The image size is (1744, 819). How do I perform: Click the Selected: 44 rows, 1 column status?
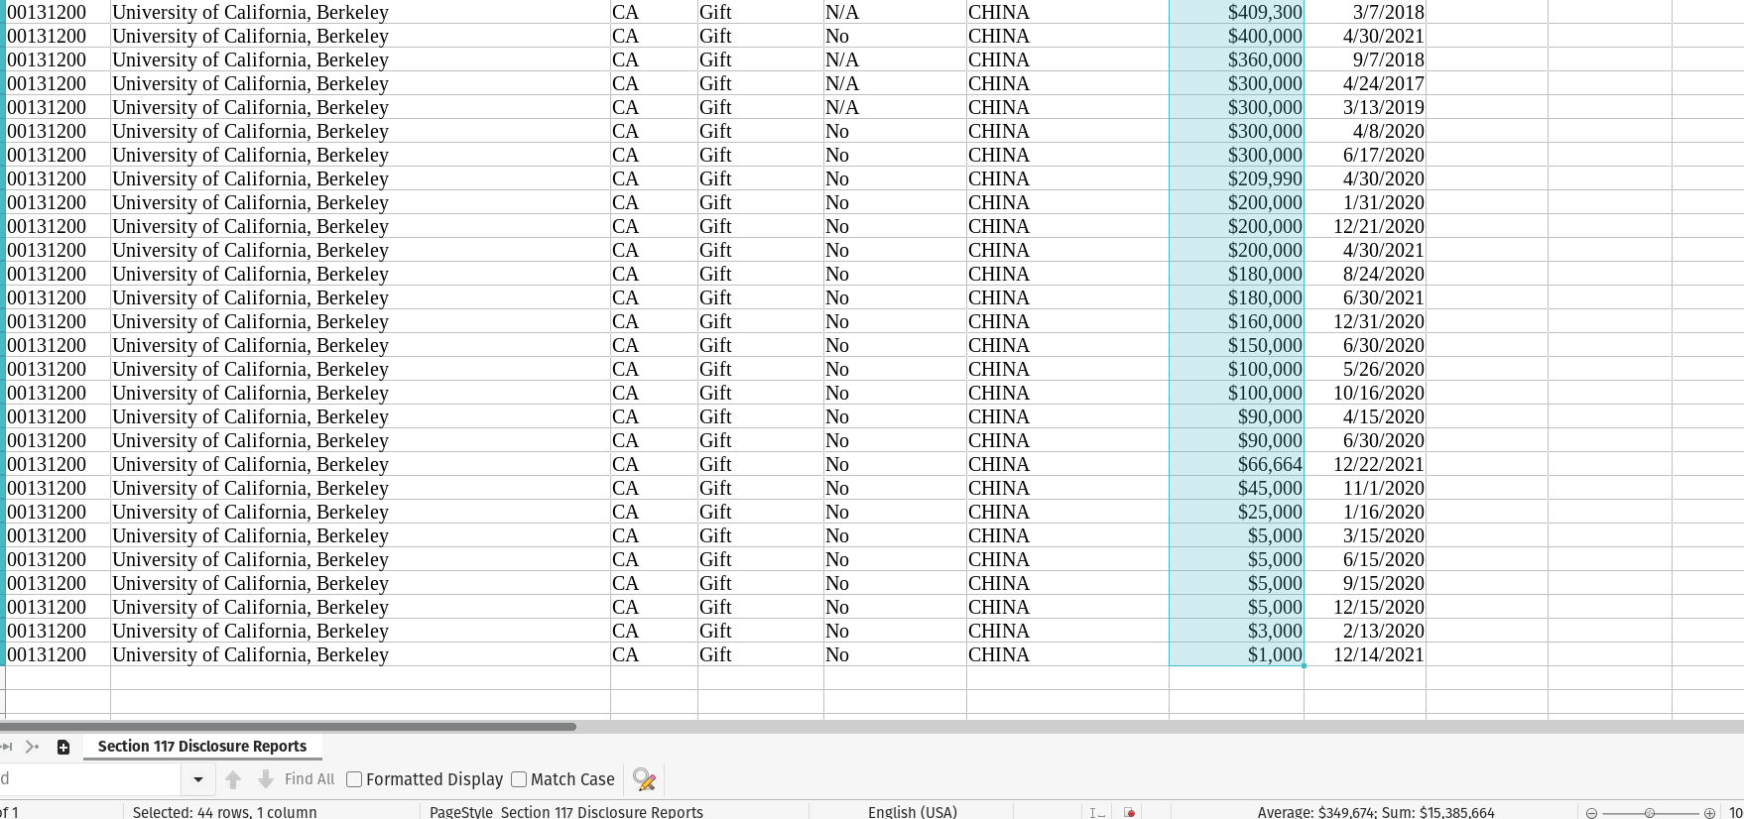coord(224,812)
